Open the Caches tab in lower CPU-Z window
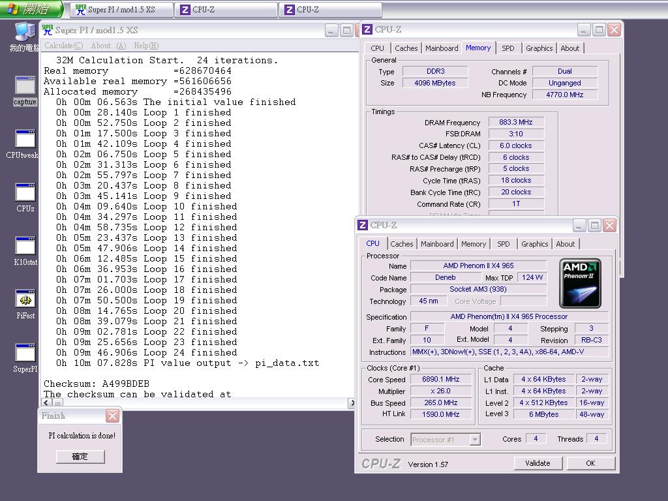 402,244
